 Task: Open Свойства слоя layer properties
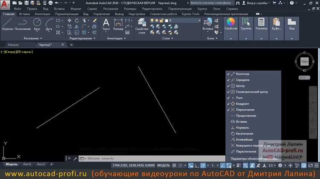pos(142,26)
